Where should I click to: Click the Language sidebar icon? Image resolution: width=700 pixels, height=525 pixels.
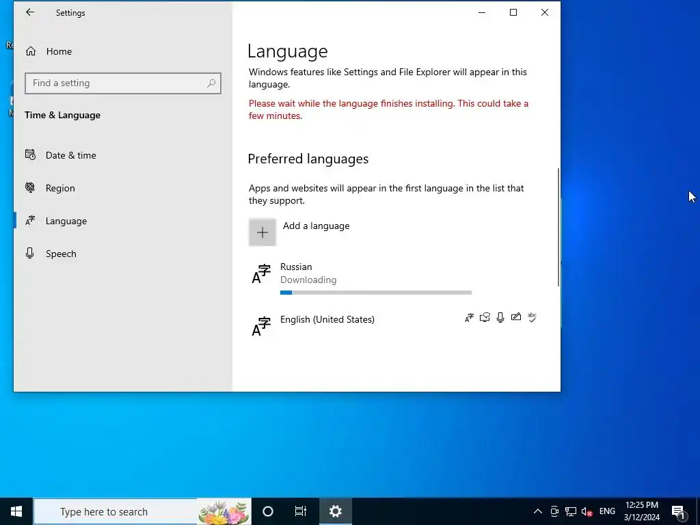[x=30, y=221]
